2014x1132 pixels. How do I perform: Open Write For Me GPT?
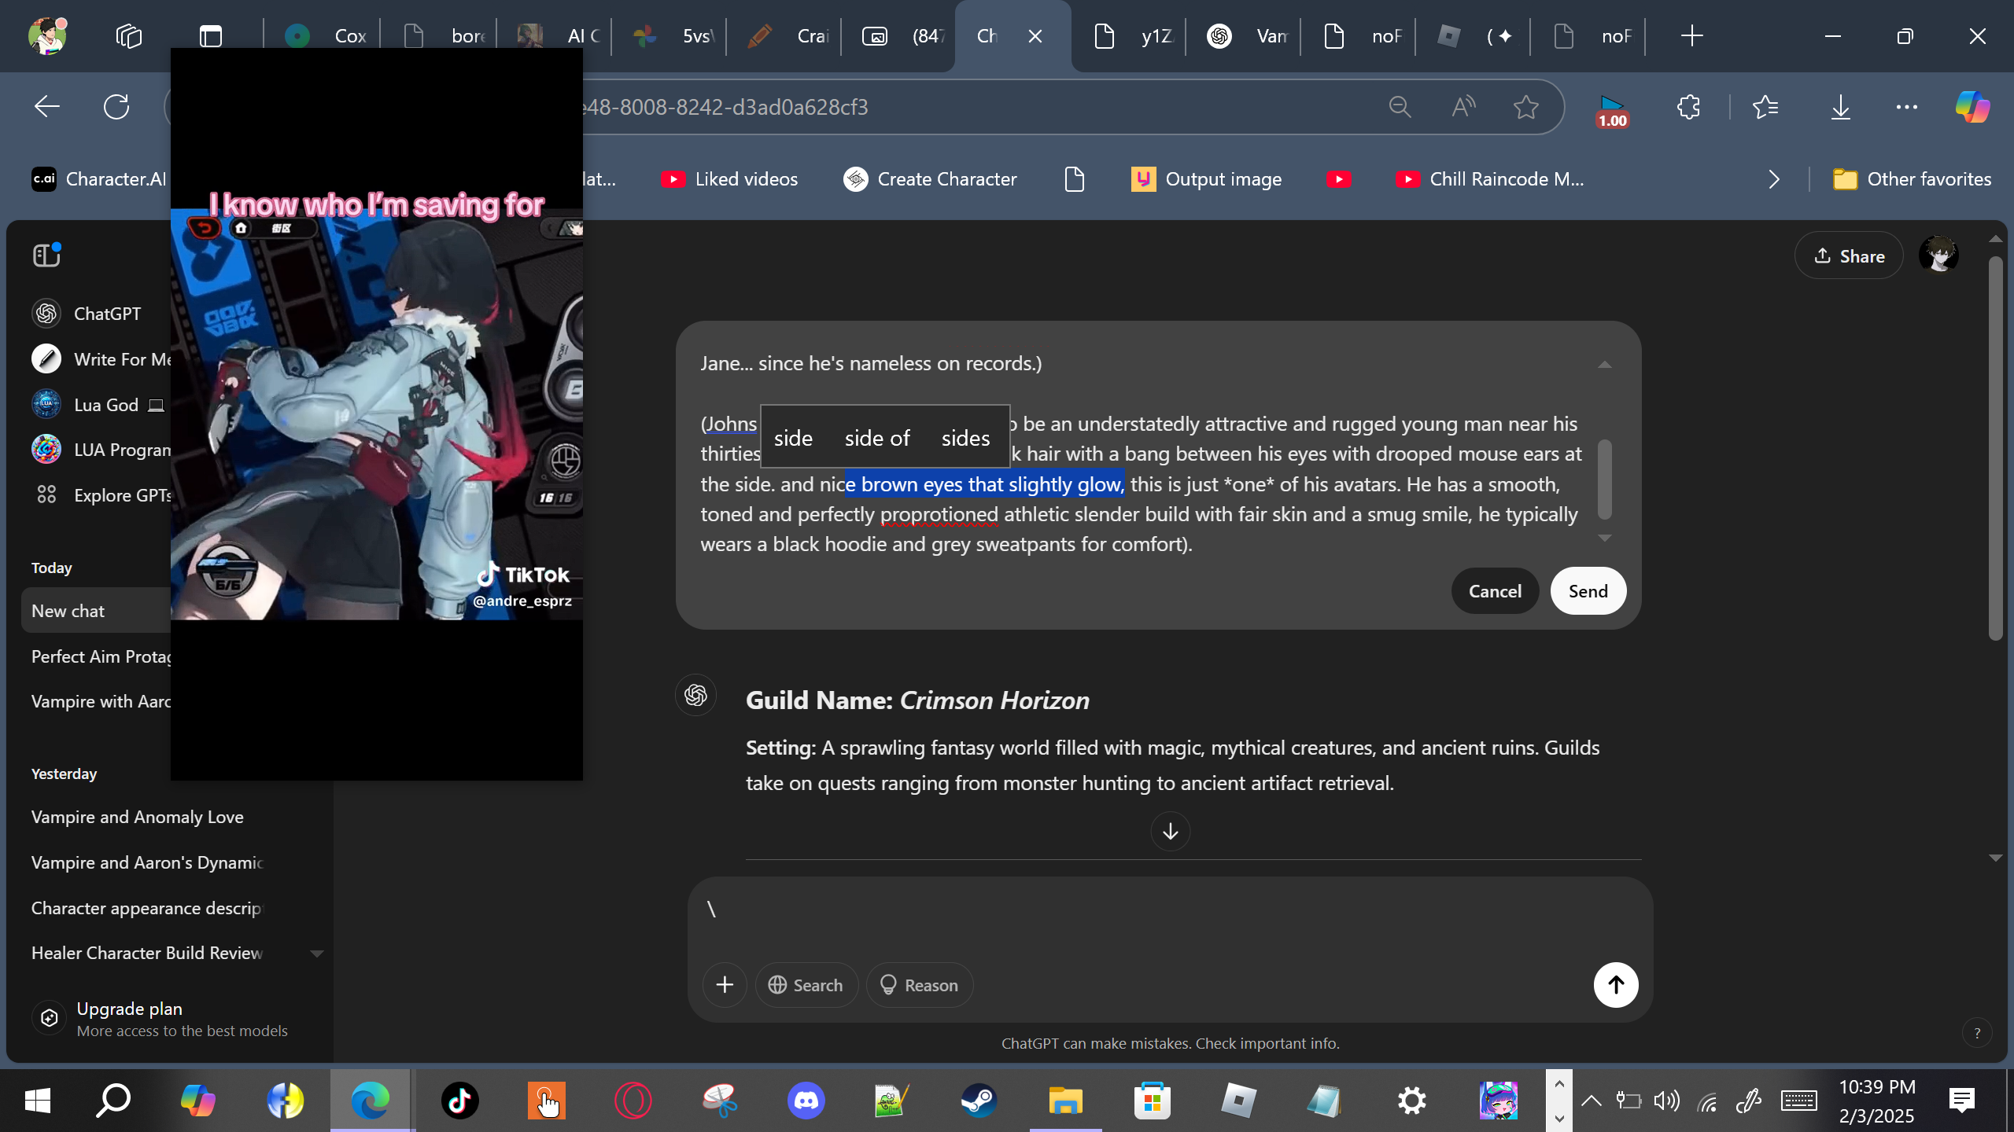pos(101,359)
